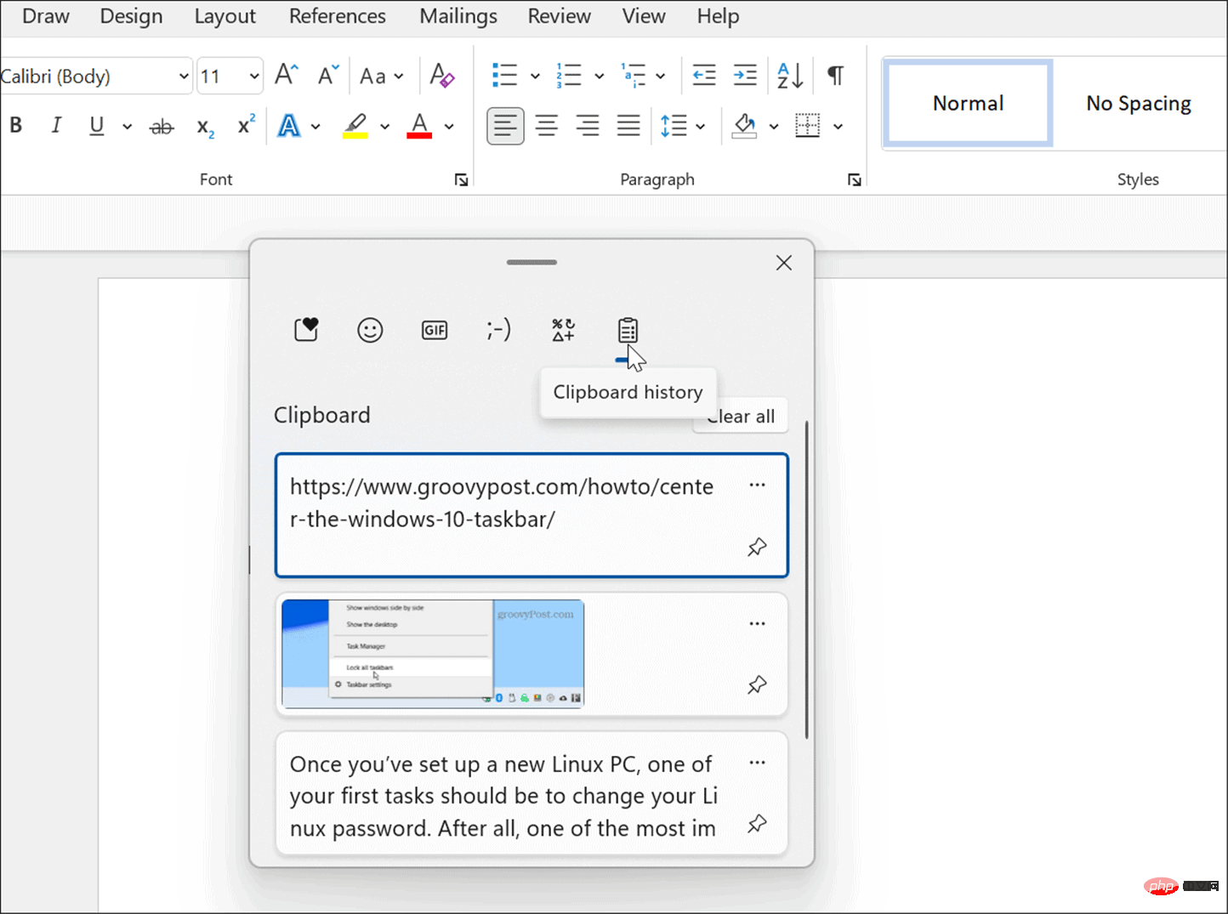The height and width of the screenshot is (914, 1228).
Task: Open shading color dropdown arrow
Action: coord(774,127)
